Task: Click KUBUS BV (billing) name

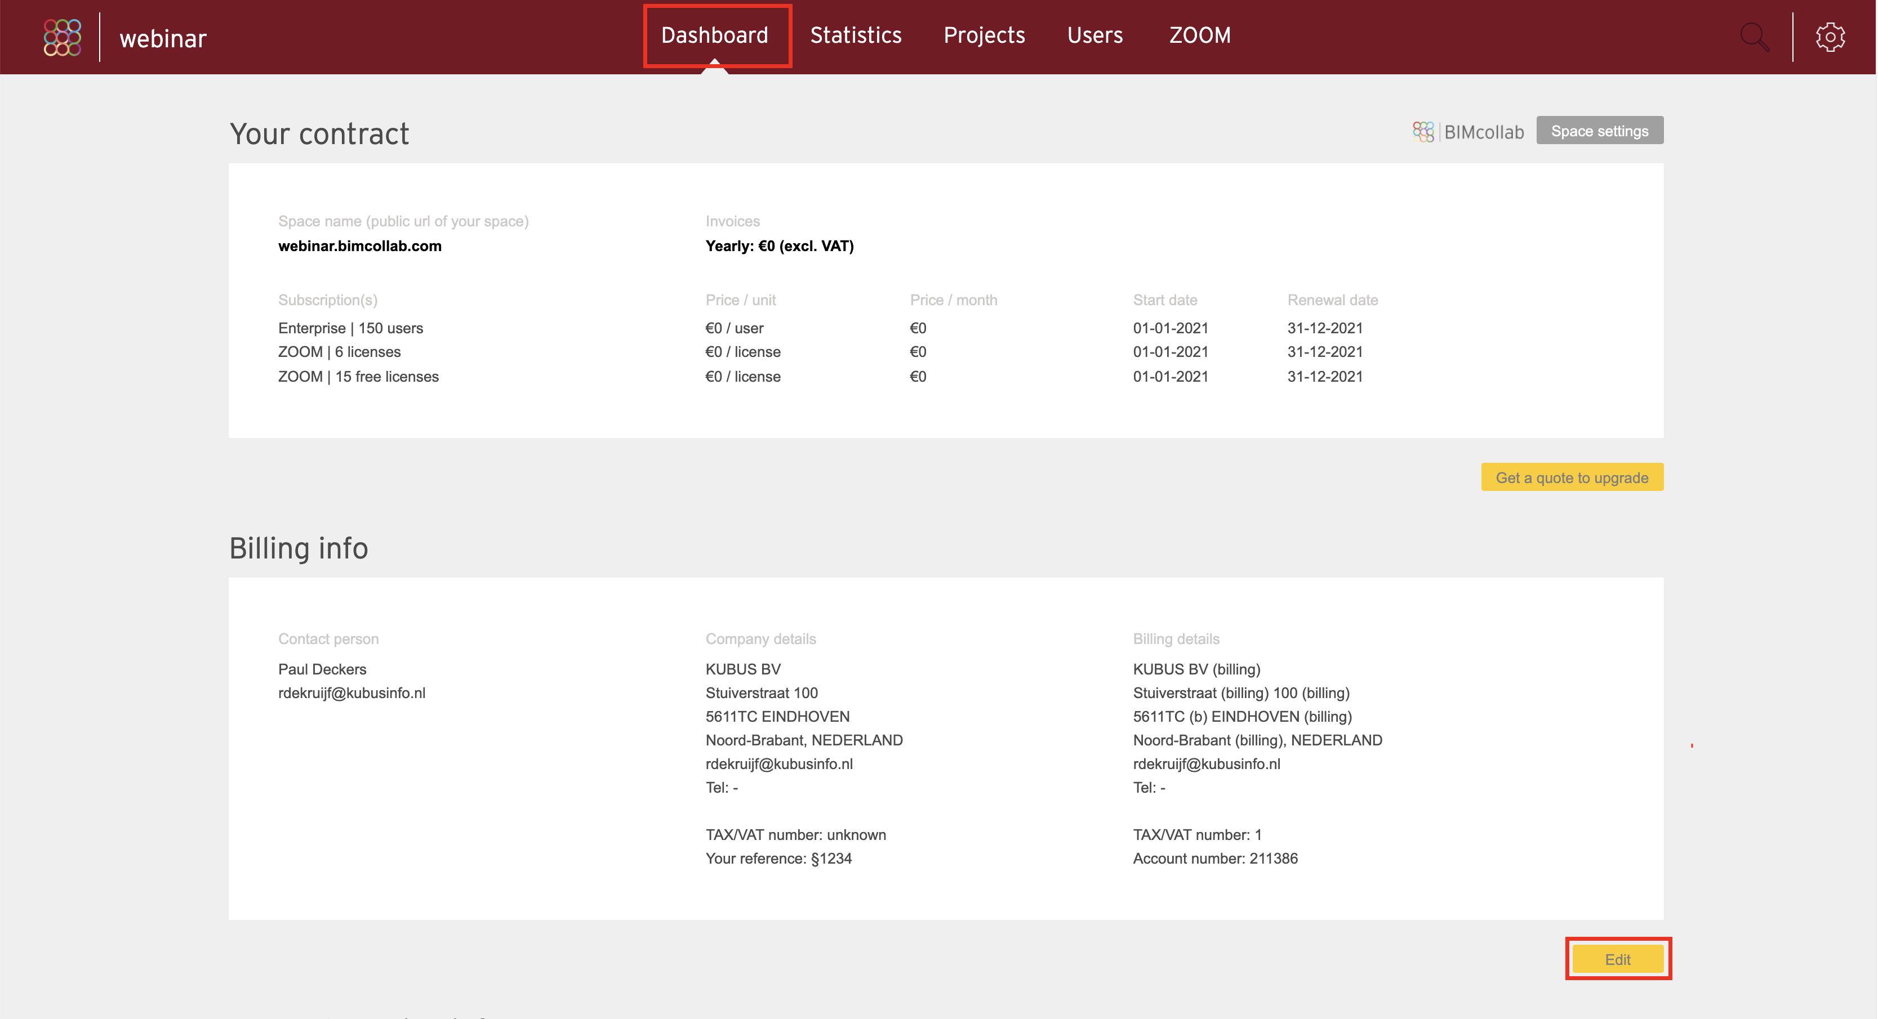Action: [x=1196, y=669]
